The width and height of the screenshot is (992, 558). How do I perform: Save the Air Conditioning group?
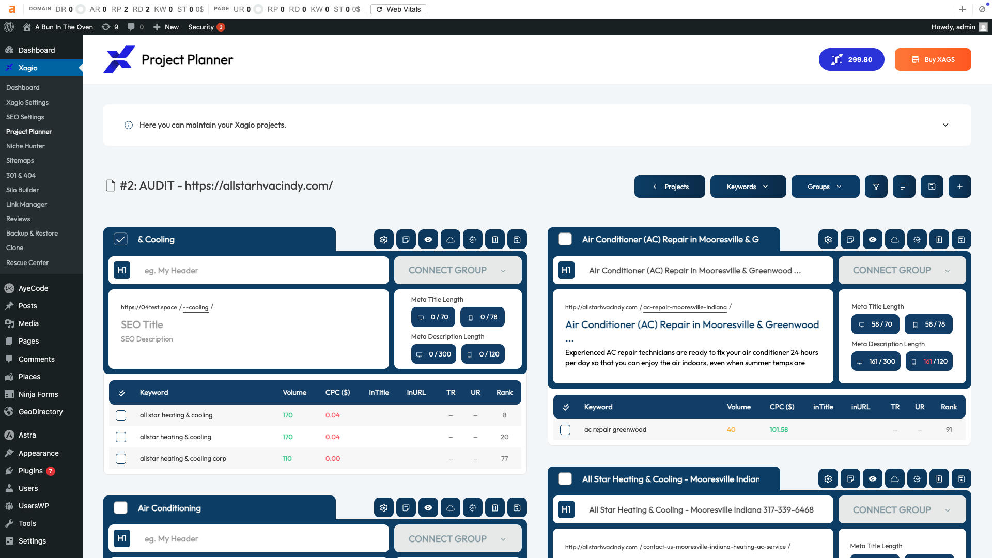[517, 508]
